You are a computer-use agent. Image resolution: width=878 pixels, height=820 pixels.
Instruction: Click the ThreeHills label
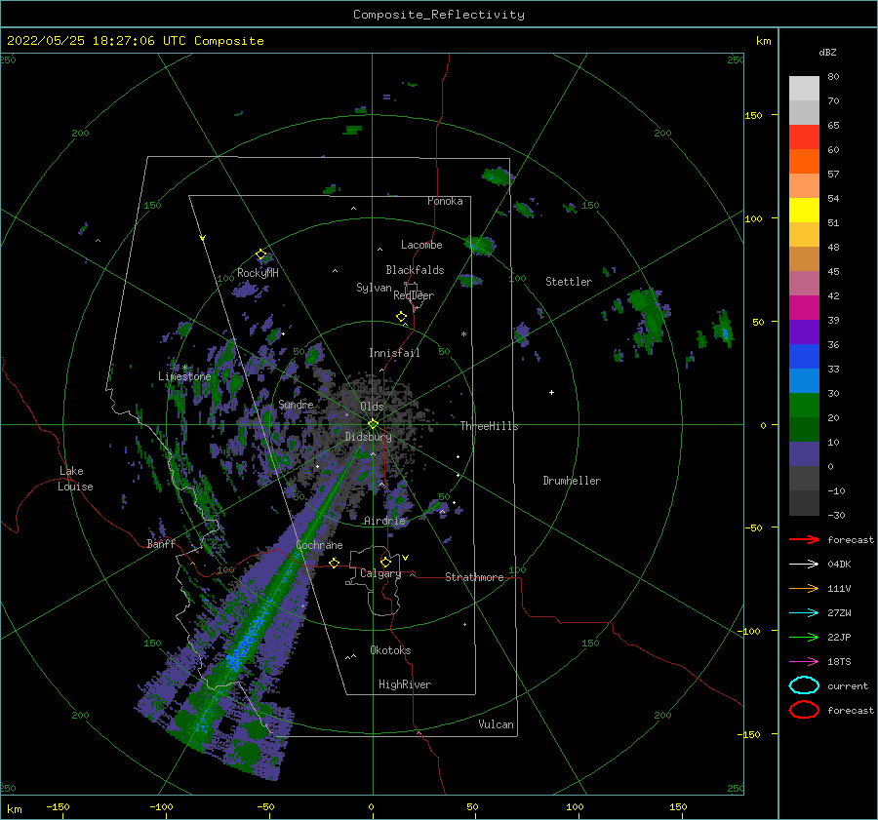[489, 426]
